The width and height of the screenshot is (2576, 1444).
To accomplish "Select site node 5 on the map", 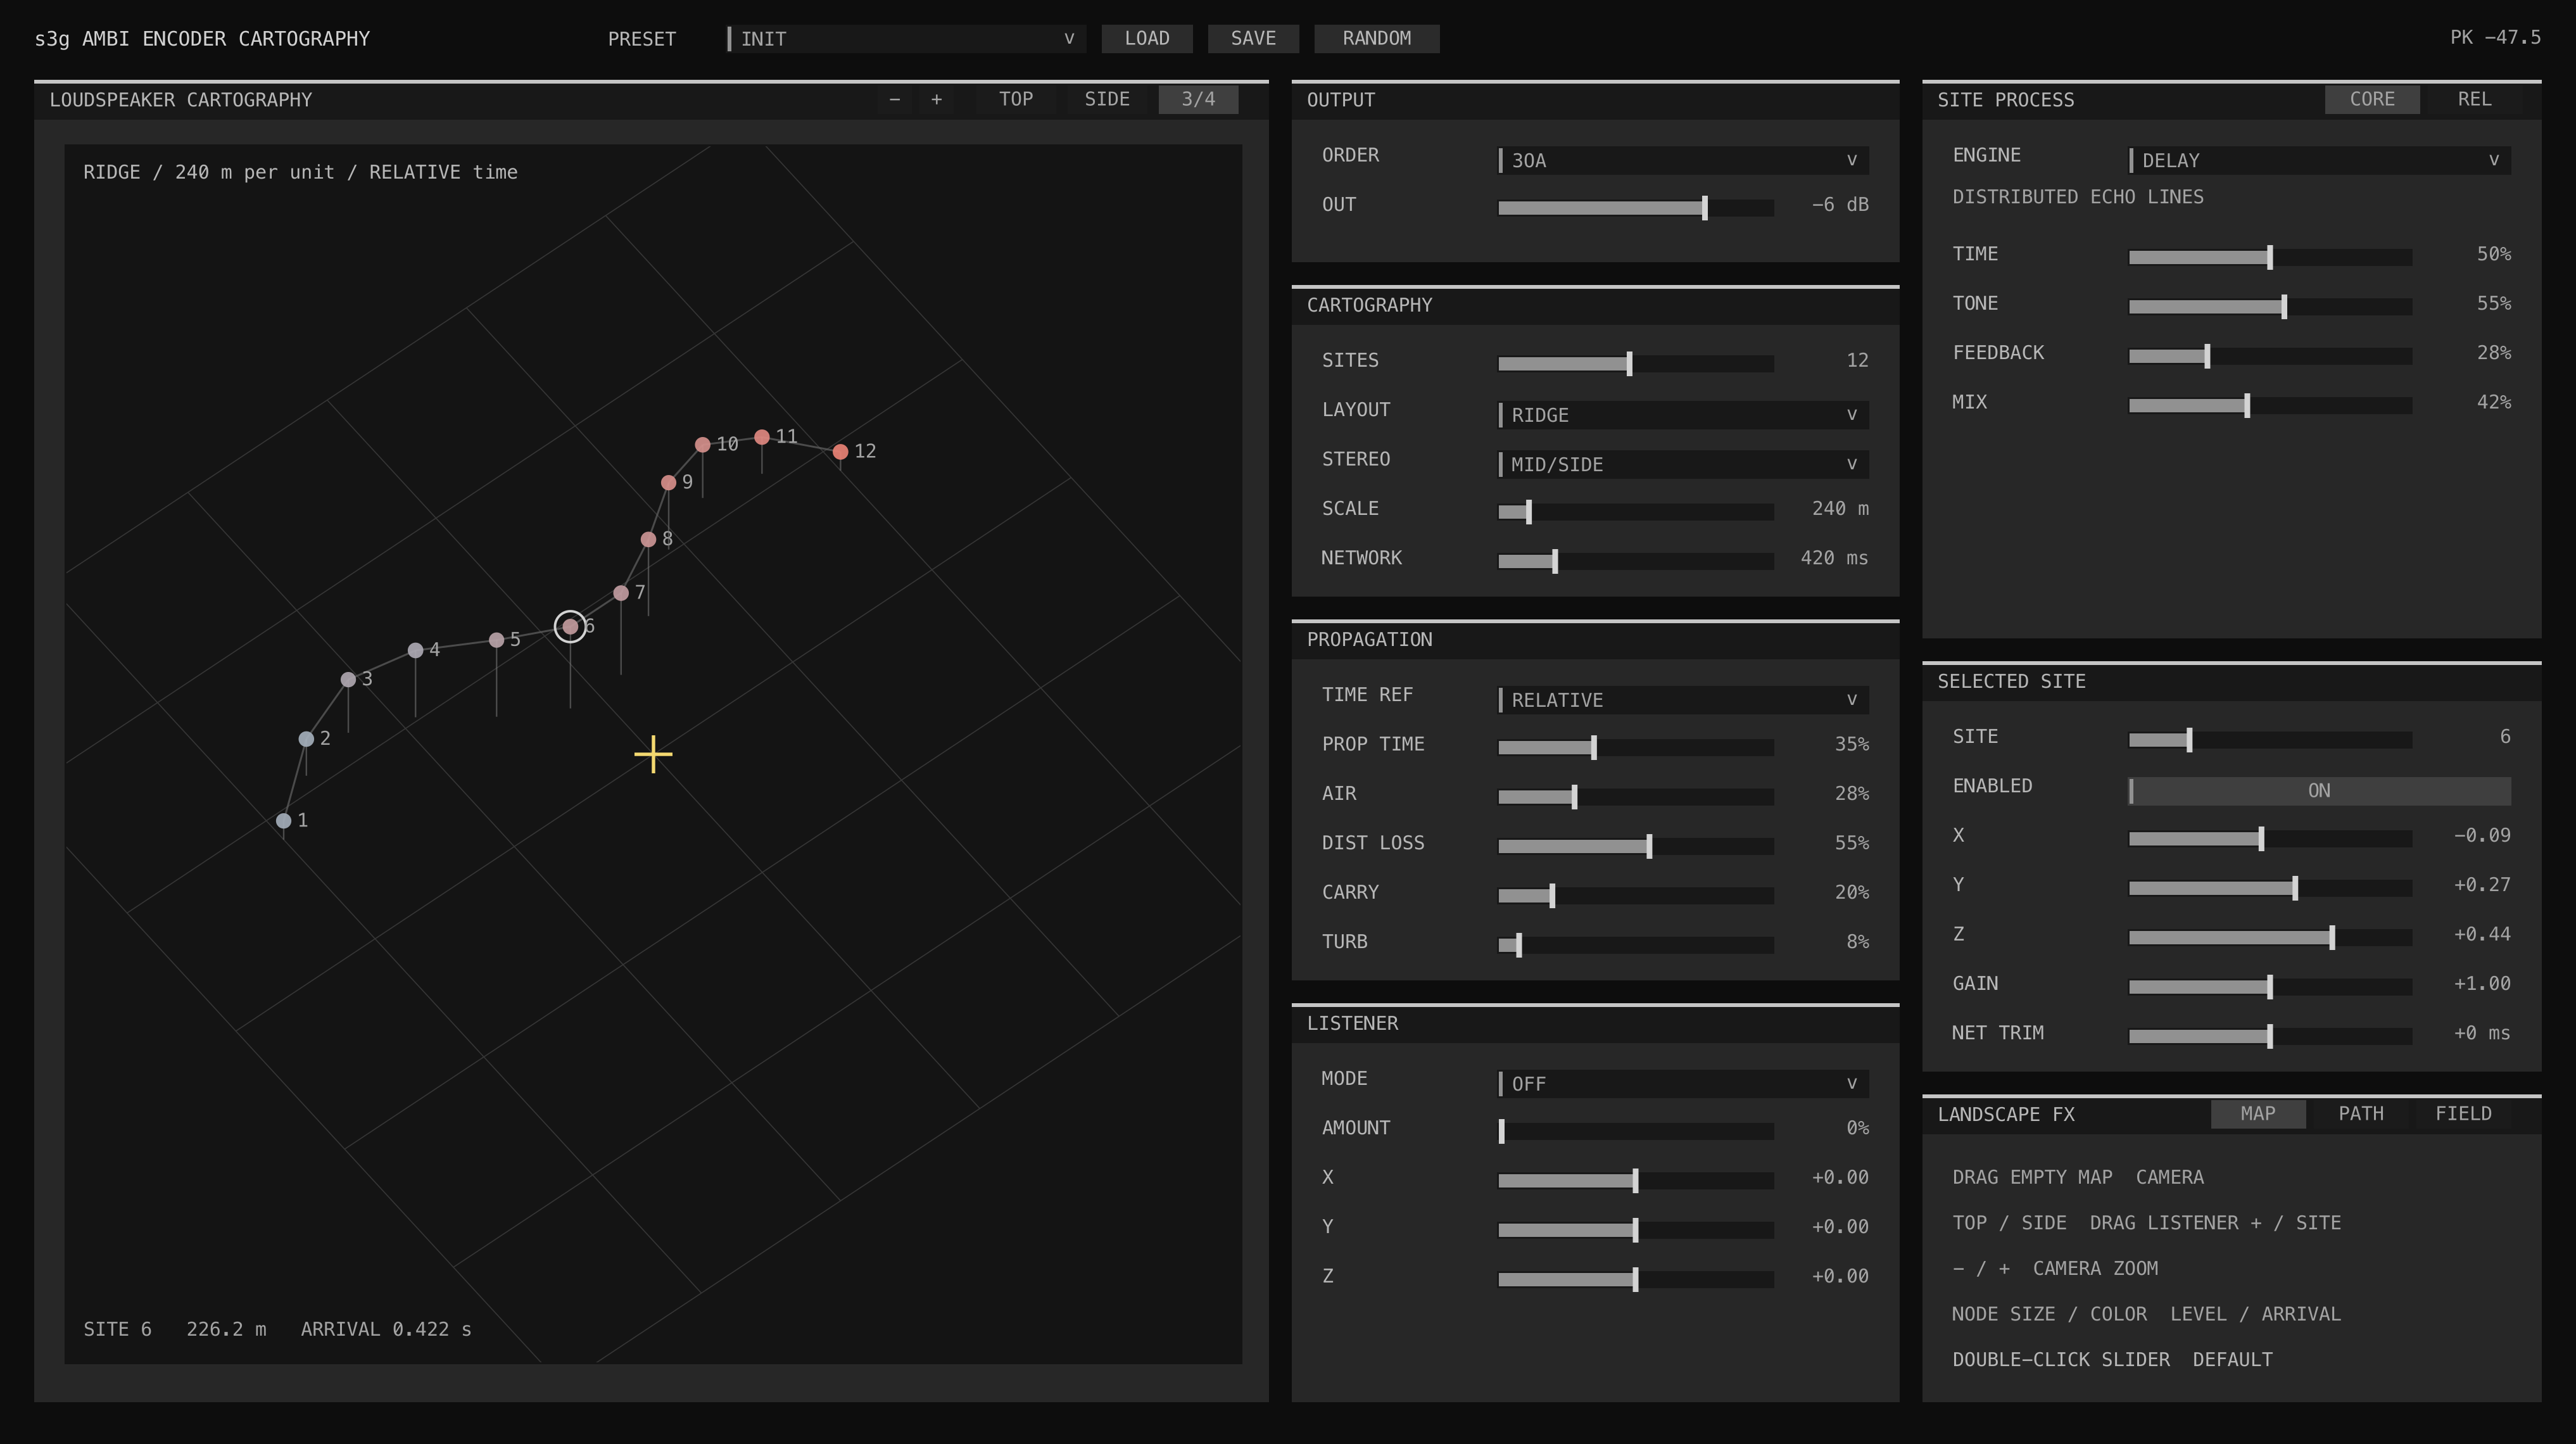I will coord(496,640).
